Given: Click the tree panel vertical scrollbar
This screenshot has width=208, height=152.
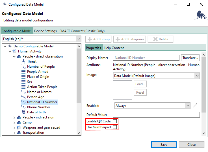Looking at the screenshot, I should 79,85.
